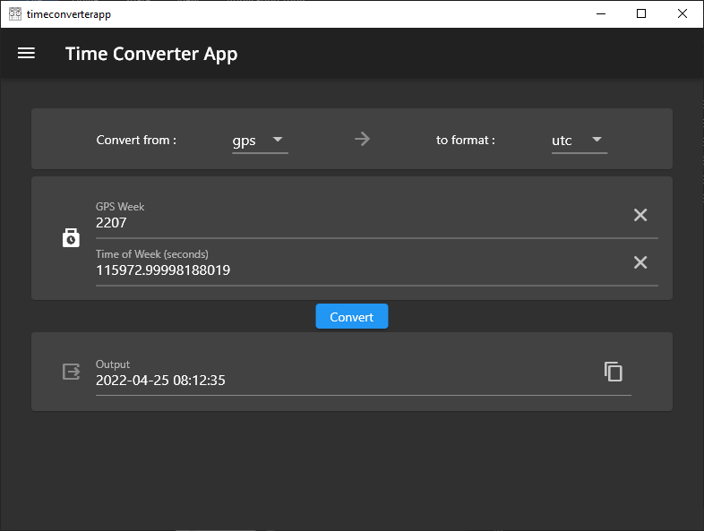
Task: Minimize the timeconverterapp window
Action: [x=600, y=13]
